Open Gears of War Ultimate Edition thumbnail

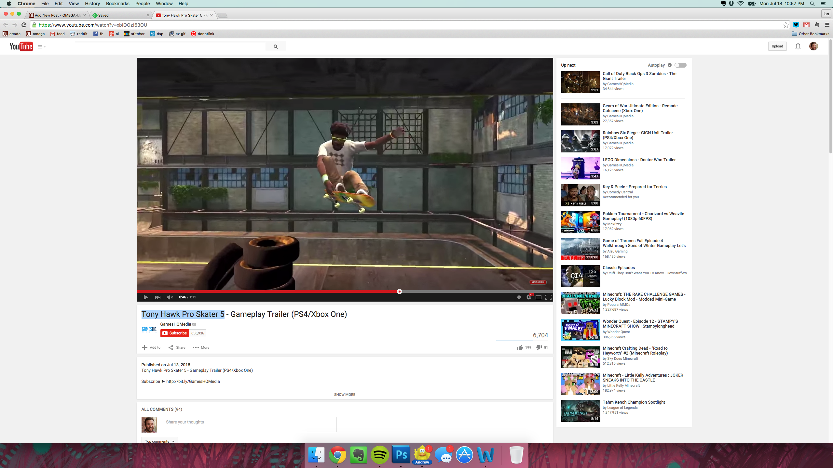click(580, 114)
